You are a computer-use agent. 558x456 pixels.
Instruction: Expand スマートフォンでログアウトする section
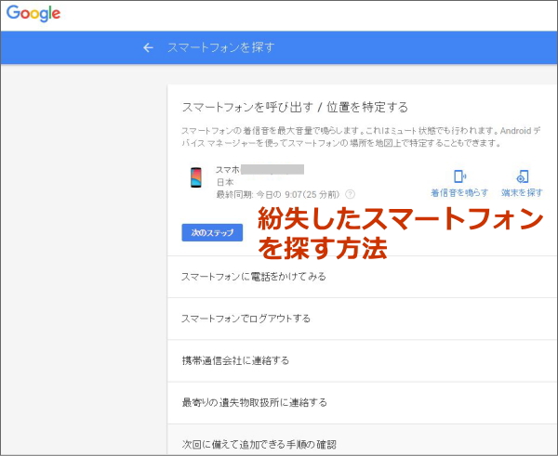click(x=246, y=319)
